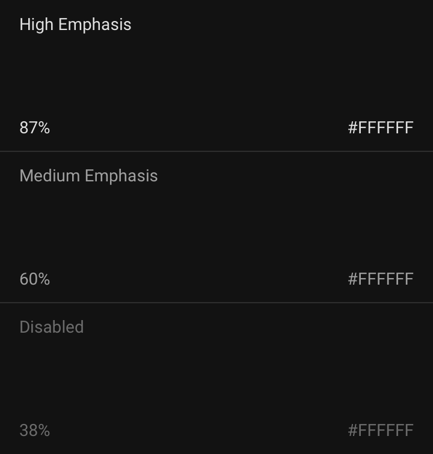The width and height of the screenshot is (433, 454).
Task: Select the 60% opacity value
Action: tap(35, 279)
